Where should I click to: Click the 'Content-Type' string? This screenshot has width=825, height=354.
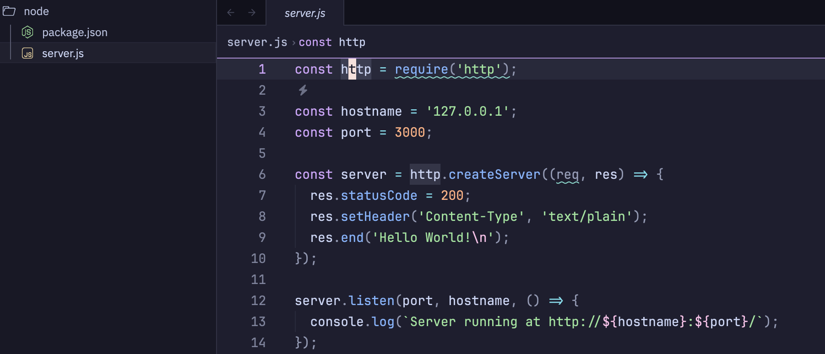pyautogui.click(x=471, y=216)
